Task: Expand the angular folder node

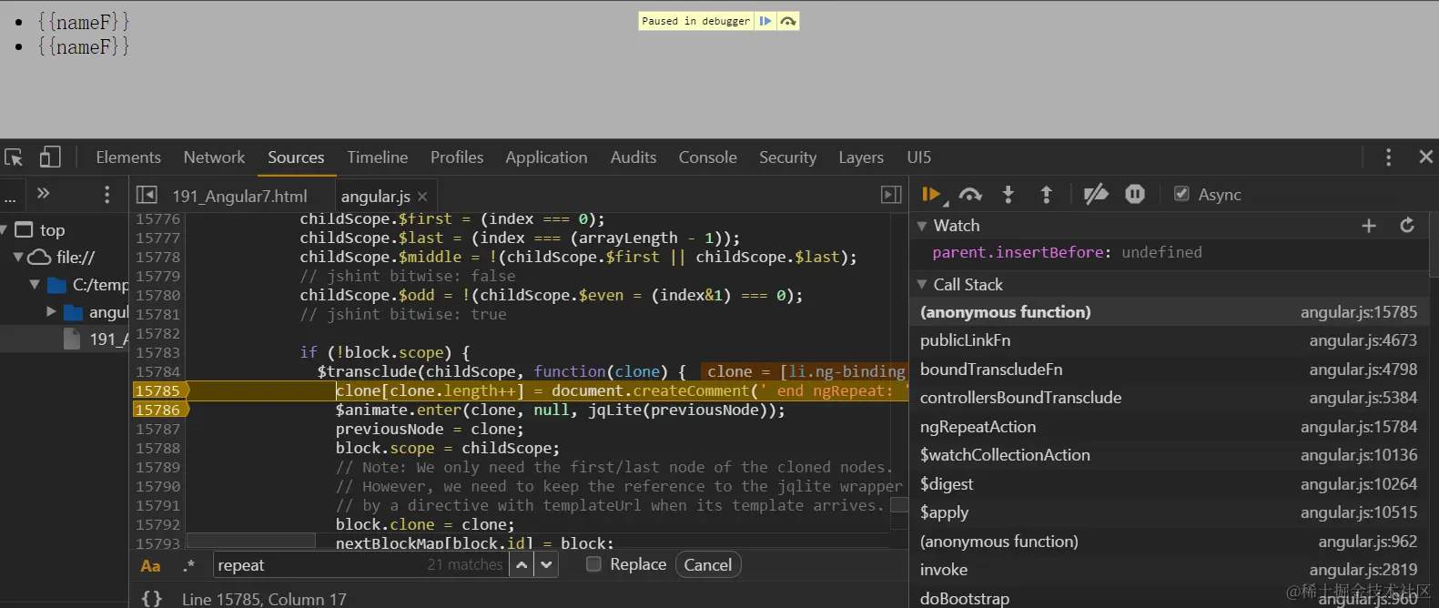Action: click(x=51, y=312)
